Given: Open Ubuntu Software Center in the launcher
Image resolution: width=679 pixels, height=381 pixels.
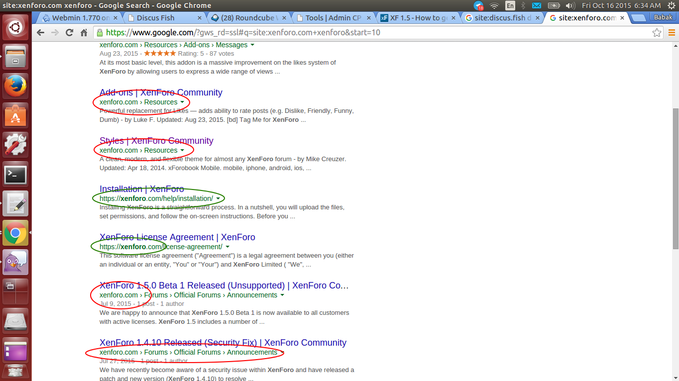Looking at the screenshot, I should 15,115.
